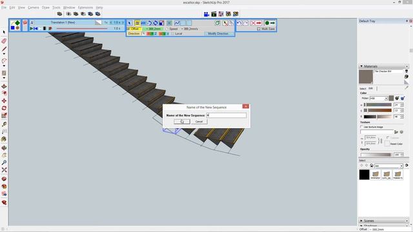Open the Extensions menu

pyautogui.click(x=85, y=8)
